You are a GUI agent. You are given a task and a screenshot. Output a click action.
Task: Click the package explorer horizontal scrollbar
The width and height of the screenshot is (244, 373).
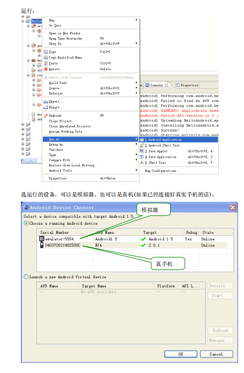31,161
